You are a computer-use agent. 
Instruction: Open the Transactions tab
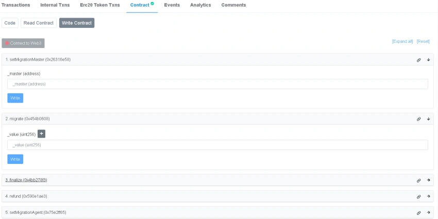point(15,5)
